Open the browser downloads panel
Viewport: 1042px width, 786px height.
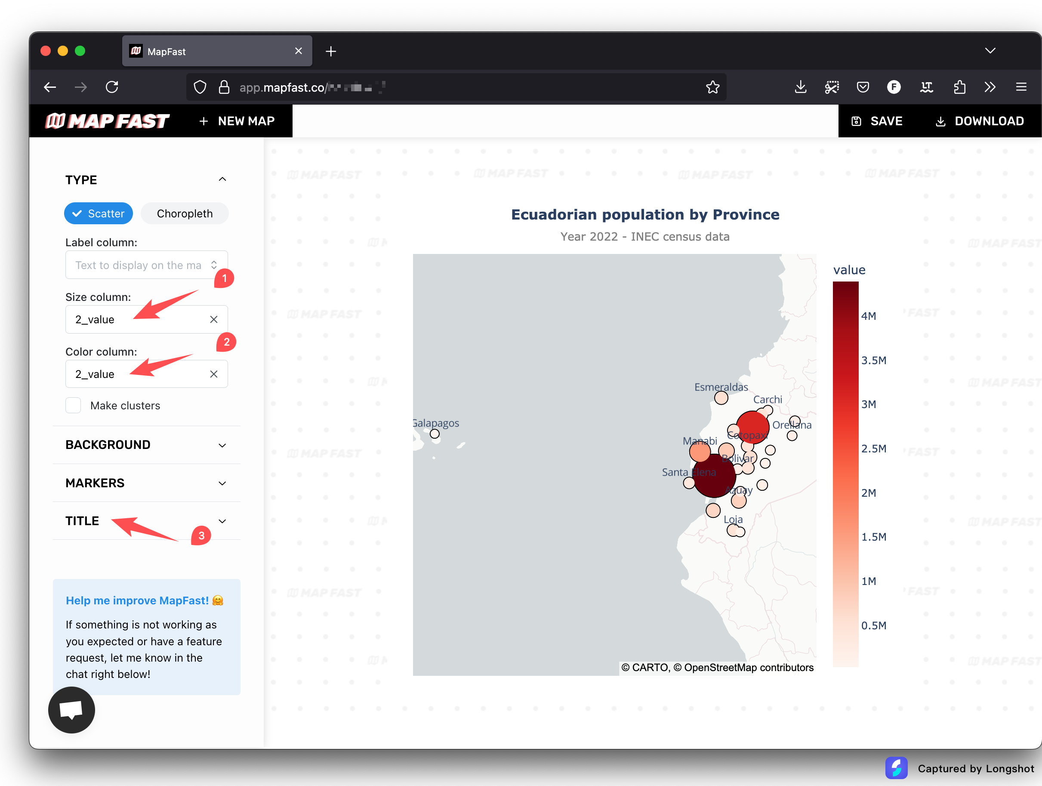tap(800, 87)
